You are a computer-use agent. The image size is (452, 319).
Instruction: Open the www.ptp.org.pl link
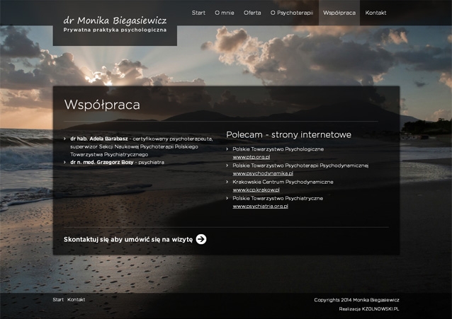click(x=252, y=157)
